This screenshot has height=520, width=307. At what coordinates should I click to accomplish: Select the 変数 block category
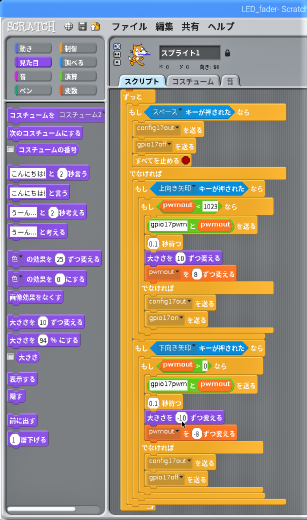click(x=78, y=90)
